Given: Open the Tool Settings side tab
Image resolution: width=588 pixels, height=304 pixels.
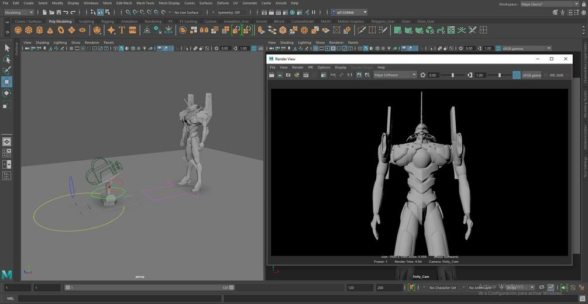Looking at the screenshot, I should [585, 167].
